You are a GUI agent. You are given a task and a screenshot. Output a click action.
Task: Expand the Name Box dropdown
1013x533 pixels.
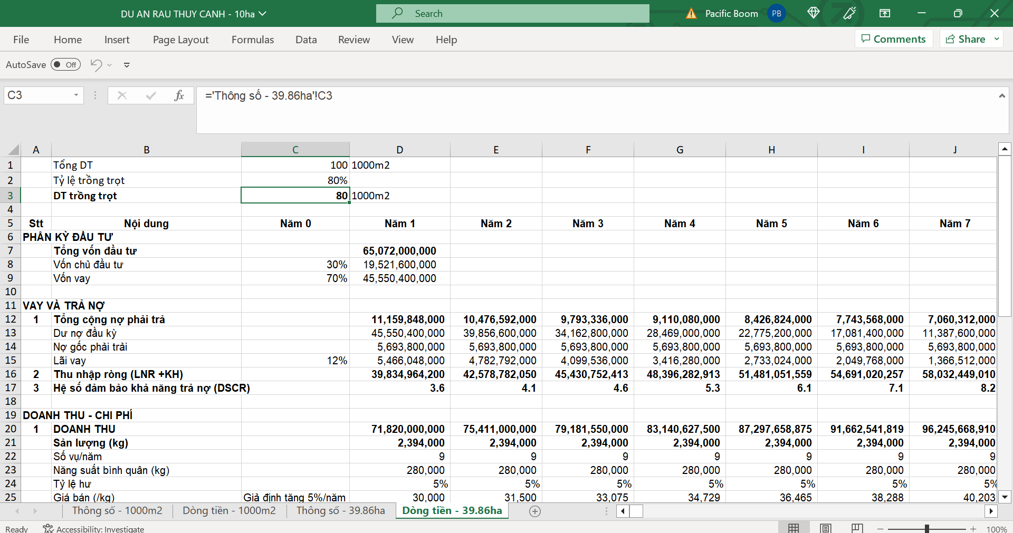(x=76, y=95)
